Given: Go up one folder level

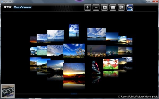Looking at the screenshot, I should pos(121,7).
